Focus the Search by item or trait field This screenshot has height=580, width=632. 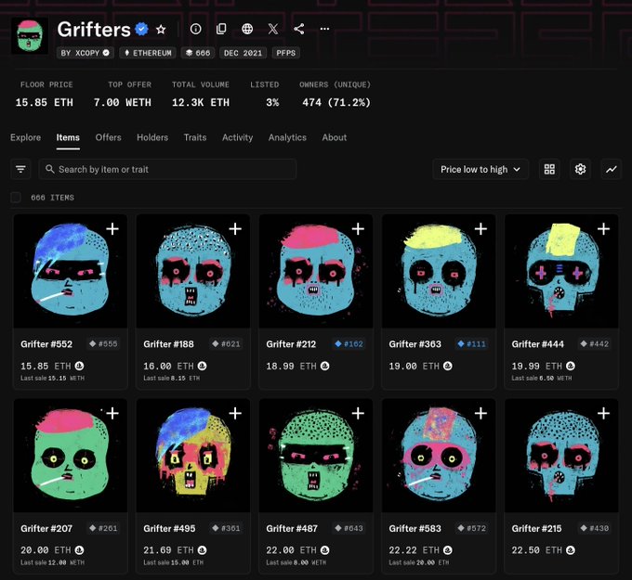167,169
